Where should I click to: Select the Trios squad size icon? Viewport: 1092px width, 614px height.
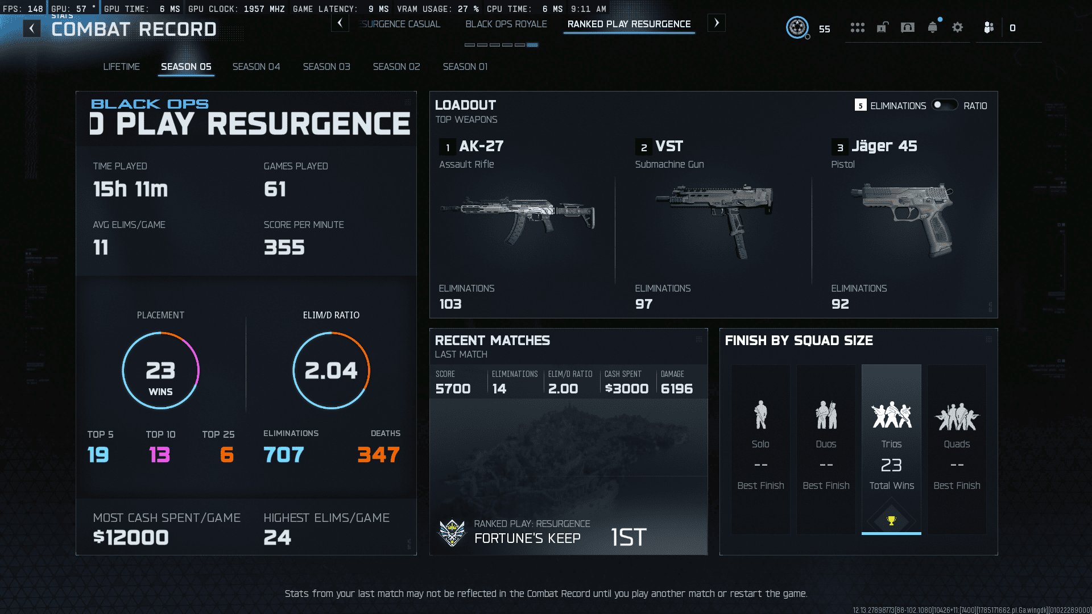point(892,414)
